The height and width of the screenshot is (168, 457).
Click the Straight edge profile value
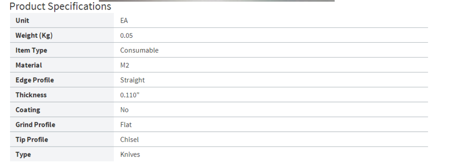point(132,80)
